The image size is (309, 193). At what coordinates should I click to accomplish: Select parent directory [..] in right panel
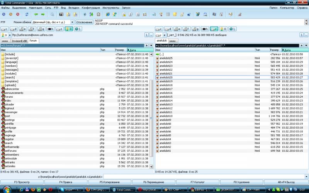231,54
